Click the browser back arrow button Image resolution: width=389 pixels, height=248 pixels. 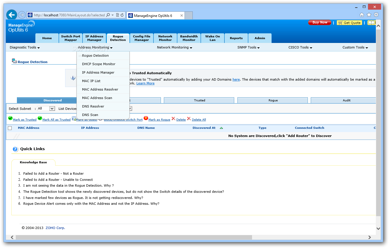(x=12, y=15)
